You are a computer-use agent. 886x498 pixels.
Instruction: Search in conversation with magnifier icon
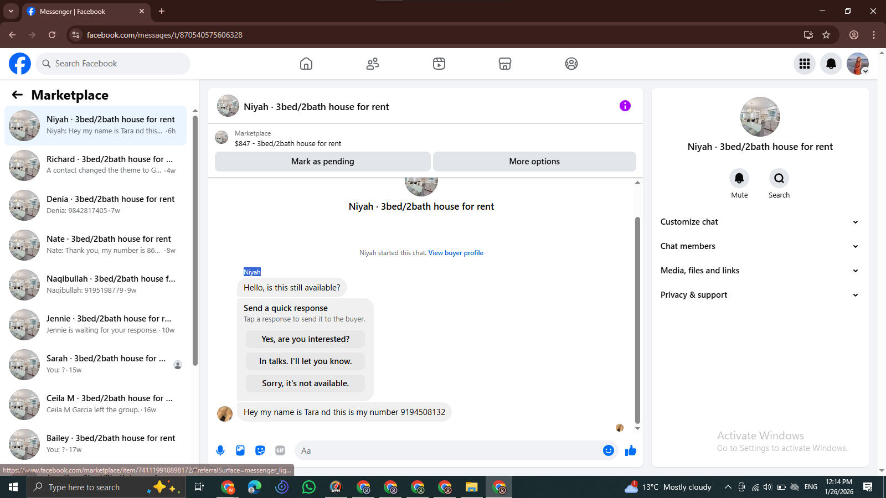point(779,178)
